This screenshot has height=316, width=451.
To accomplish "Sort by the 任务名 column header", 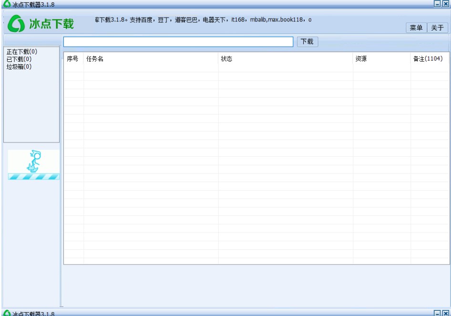I will [151, 59].
